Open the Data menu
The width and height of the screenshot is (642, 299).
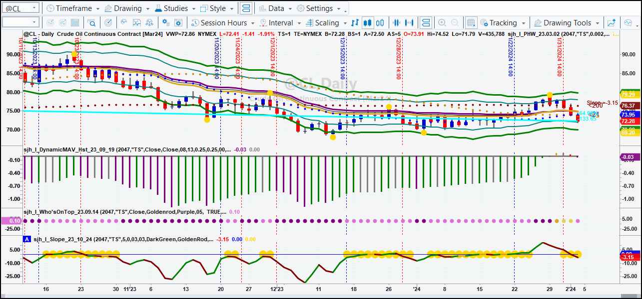coord(275,8)
